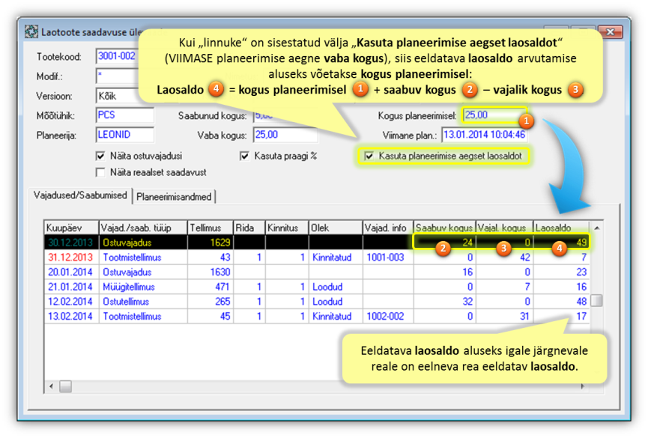
Task: Uncheck Kasuta planeerimise aegset laosaldot
Action: [x=369, y=156]
